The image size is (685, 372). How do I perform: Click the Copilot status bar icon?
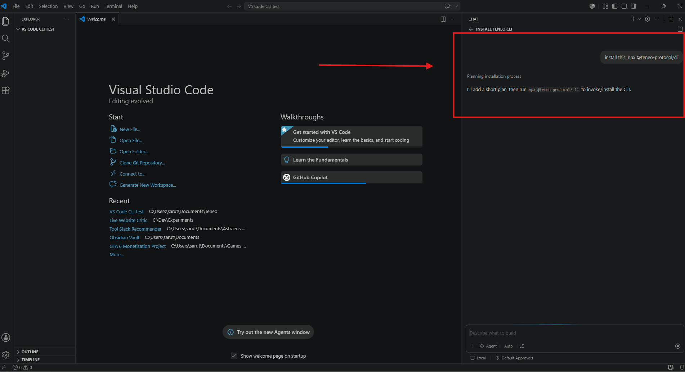(x=671, y=367)
